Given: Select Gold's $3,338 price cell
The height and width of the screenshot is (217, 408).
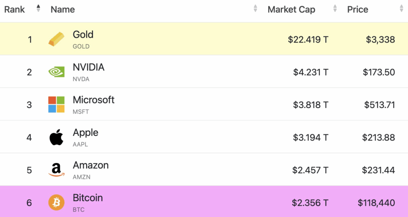Looking at the screenshot, I should [x=381, y=39].
